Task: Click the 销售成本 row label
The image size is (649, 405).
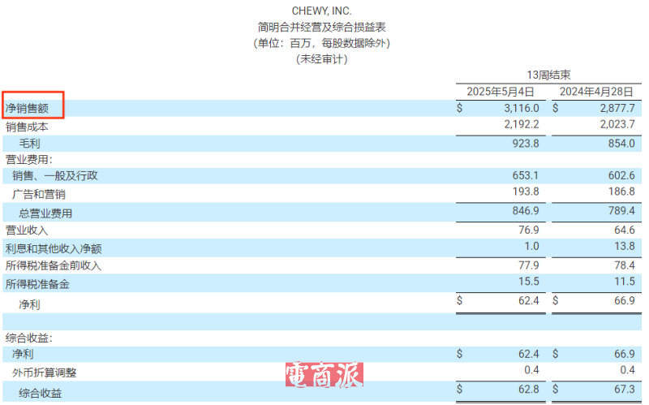Action: coord(27,127)
